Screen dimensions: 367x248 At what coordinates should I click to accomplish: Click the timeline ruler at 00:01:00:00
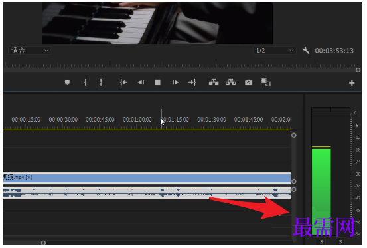tap(137, 120)
